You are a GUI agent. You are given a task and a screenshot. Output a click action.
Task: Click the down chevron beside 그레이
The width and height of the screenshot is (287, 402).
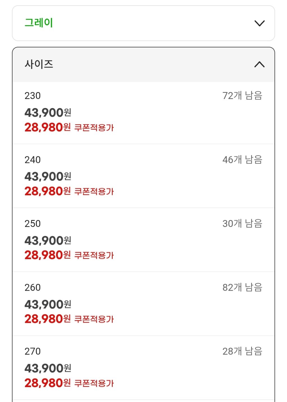259,23
